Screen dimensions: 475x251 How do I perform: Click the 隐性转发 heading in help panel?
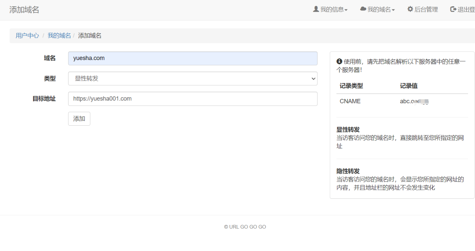[x=348, y=171]
